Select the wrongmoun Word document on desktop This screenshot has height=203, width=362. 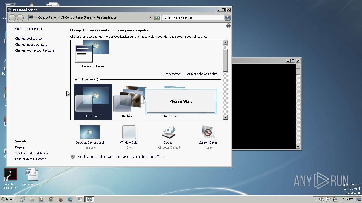[31, 177]
